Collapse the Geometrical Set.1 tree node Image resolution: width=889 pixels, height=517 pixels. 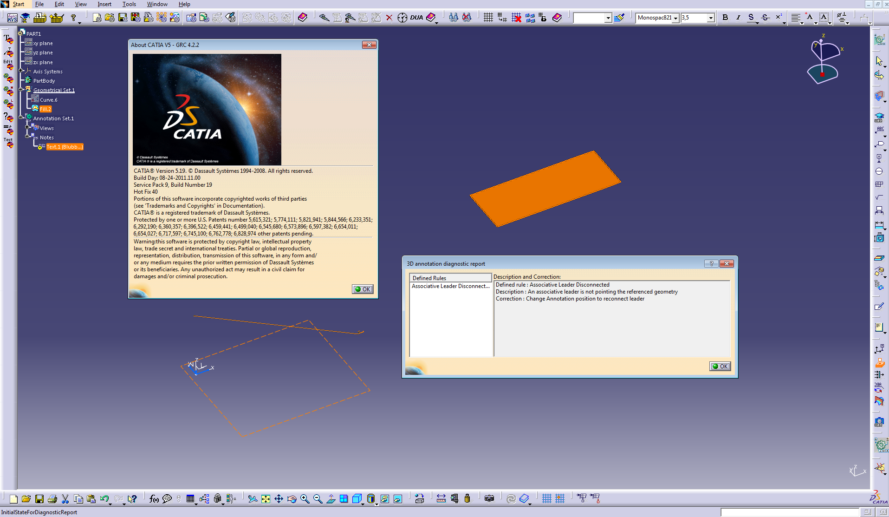[x=21, y=89]
